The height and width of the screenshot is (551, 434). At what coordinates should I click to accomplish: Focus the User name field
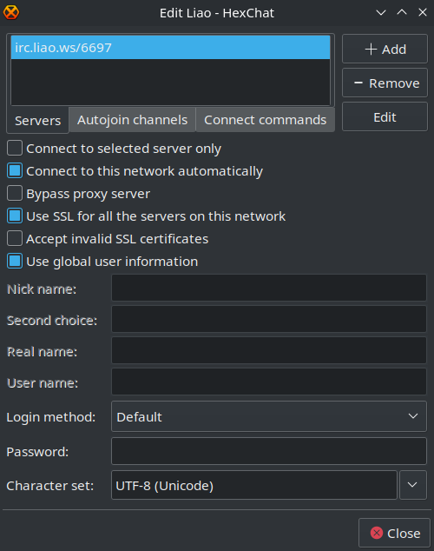pyautogui.click(x=269, y=382)
